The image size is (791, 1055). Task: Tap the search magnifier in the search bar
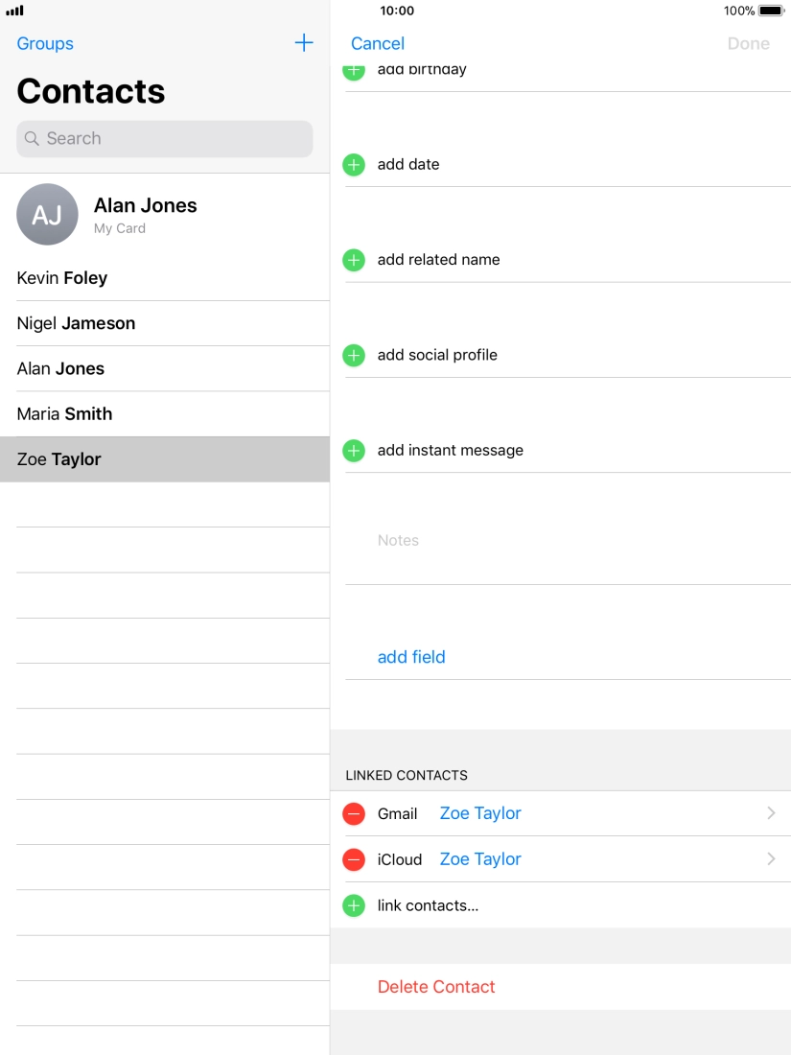pyautogui.click(x=30, y=138)
